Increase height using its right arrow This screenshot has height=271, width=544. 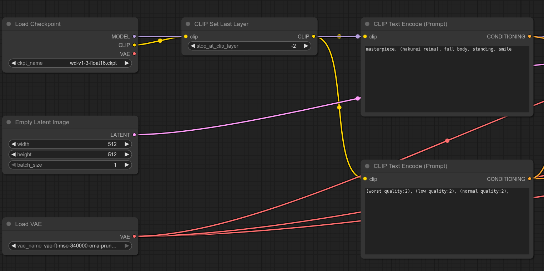127,155
